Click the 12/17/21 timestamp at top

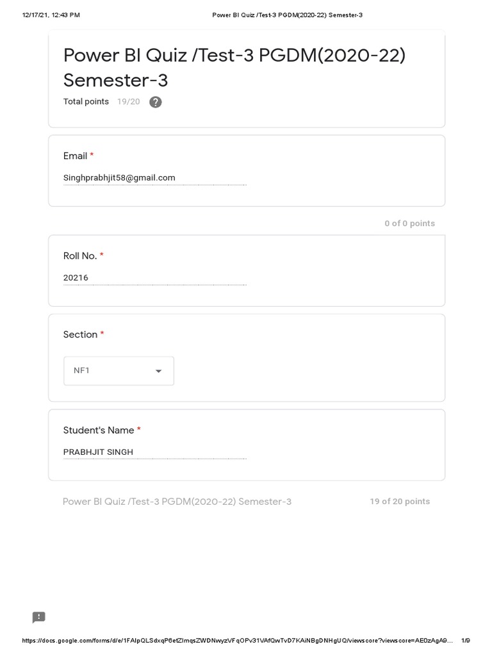point(51,15)
